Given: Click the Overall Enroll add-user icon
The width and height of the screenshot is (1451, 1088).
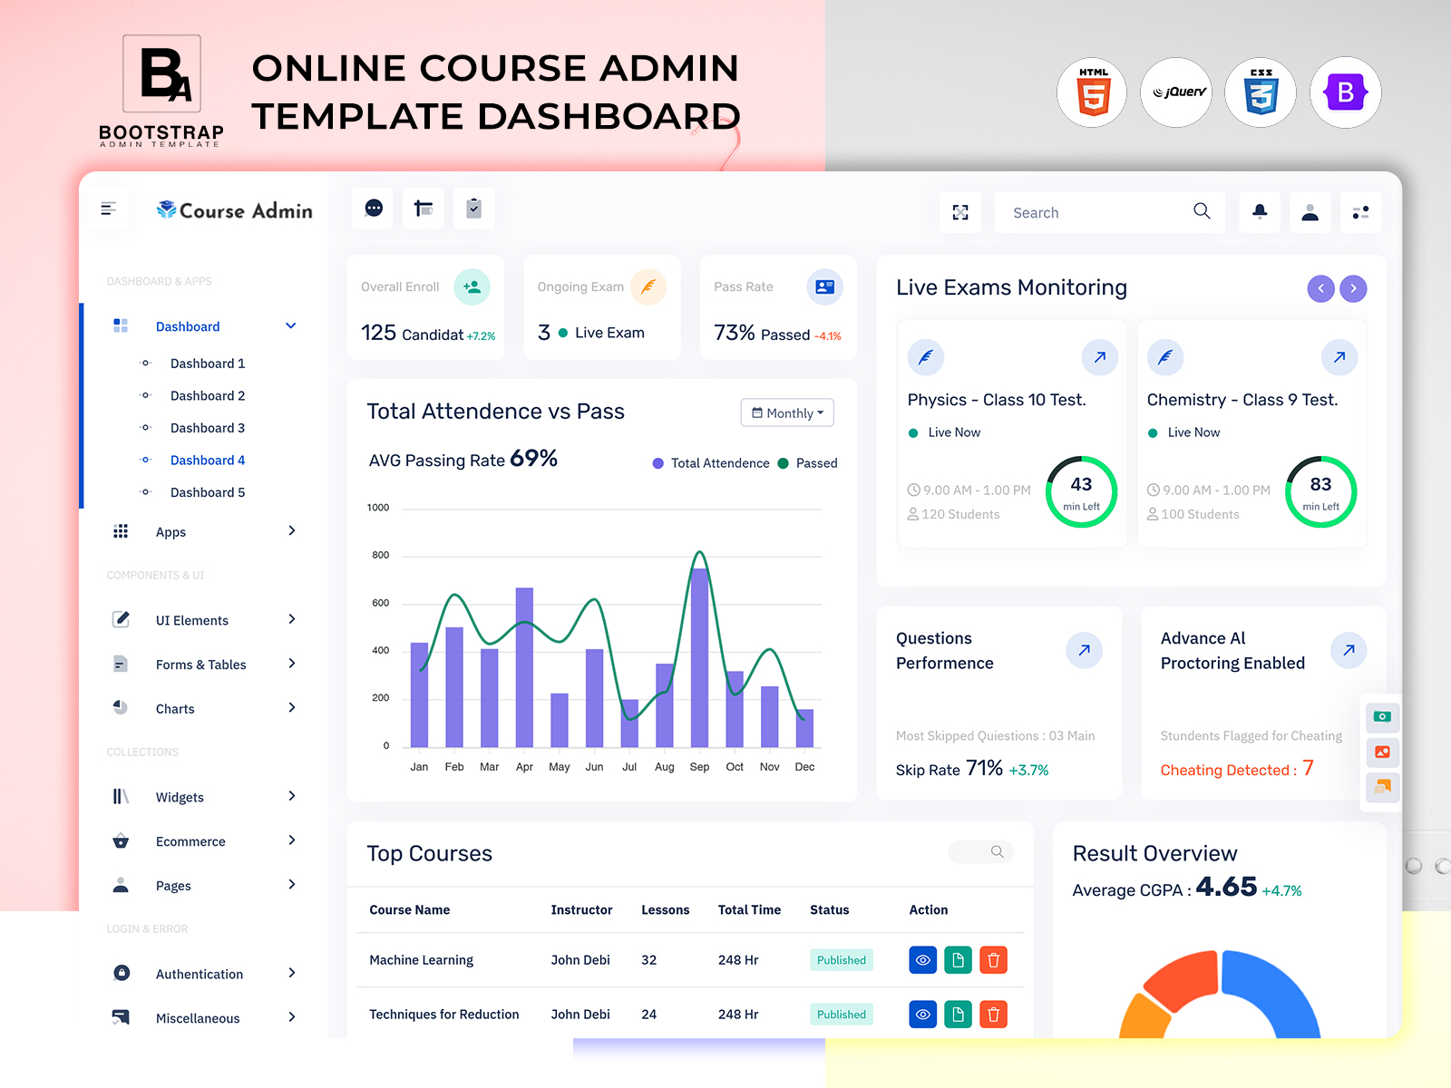Looking at the screenshot, I should pos(472,287).
